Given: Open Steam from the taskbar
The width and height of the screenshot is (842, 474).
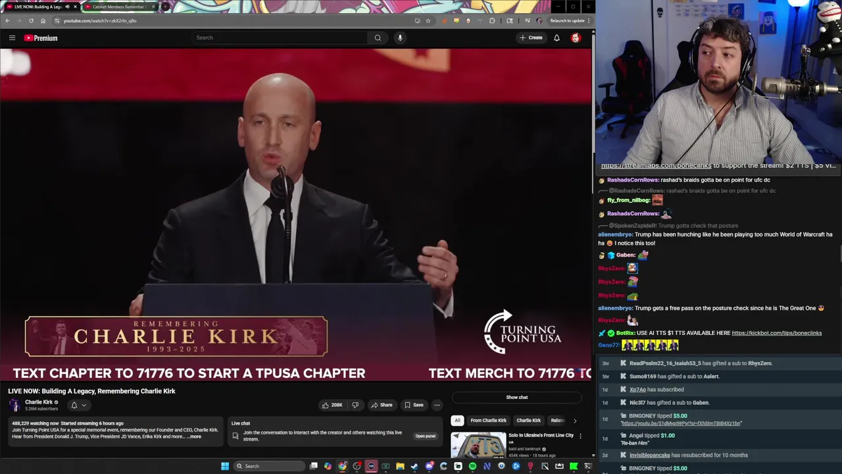Looking at the screenshot, I should click(x=414, y=466).
